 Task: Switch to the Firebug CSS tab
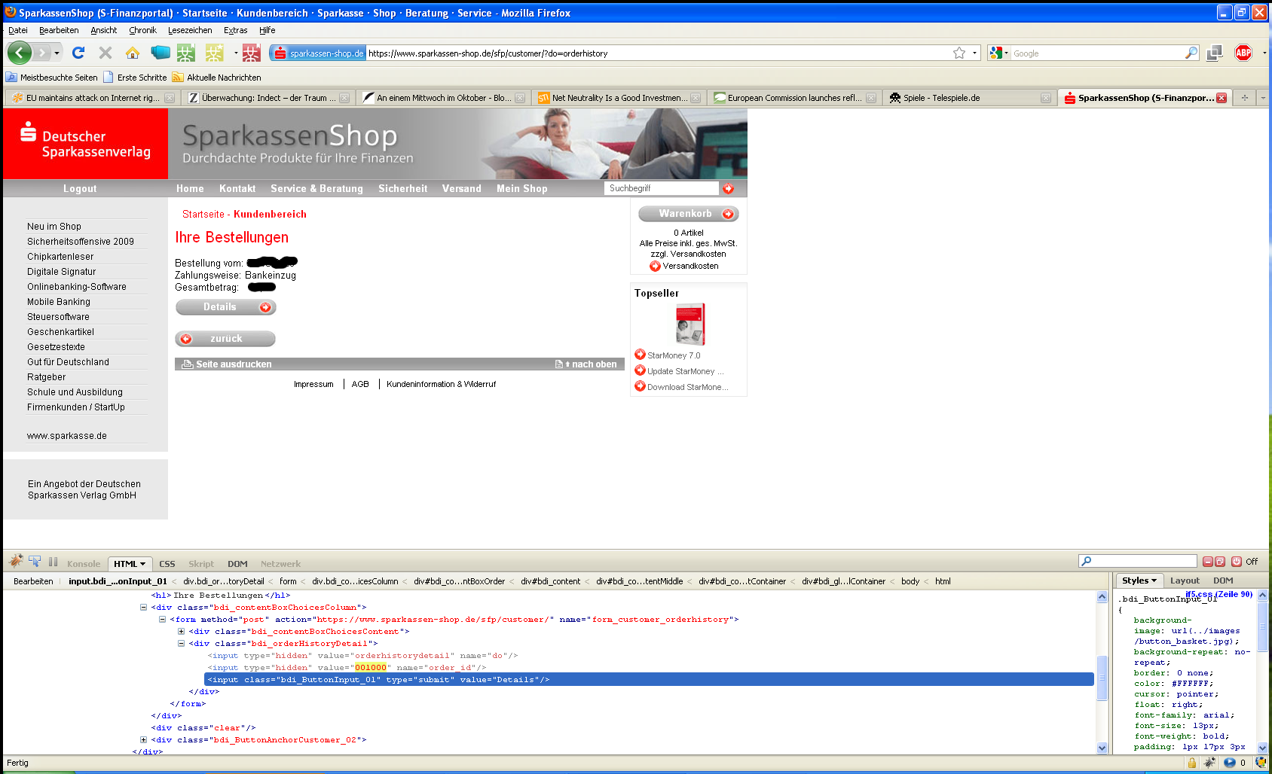pos(167,564)
